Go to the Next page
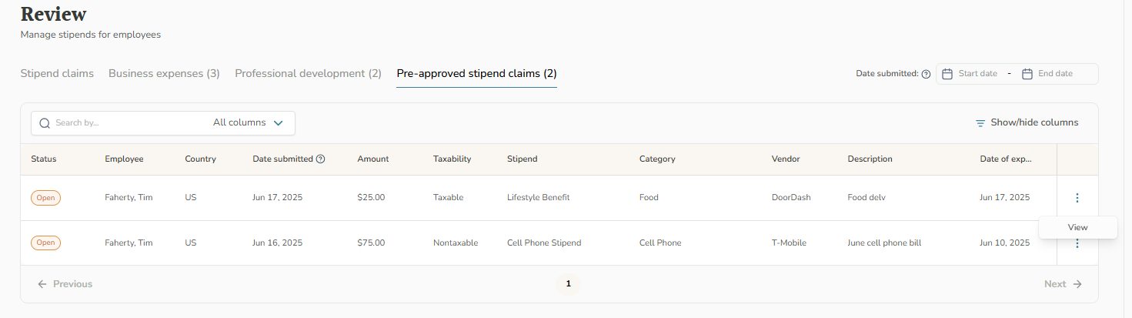1132x318 pixels. point(1063,284)
